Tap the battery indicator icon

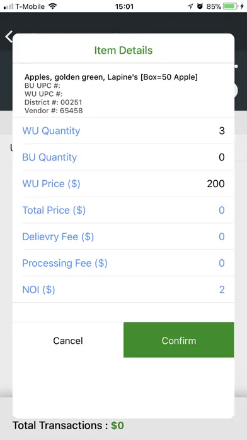coord(230,6)
